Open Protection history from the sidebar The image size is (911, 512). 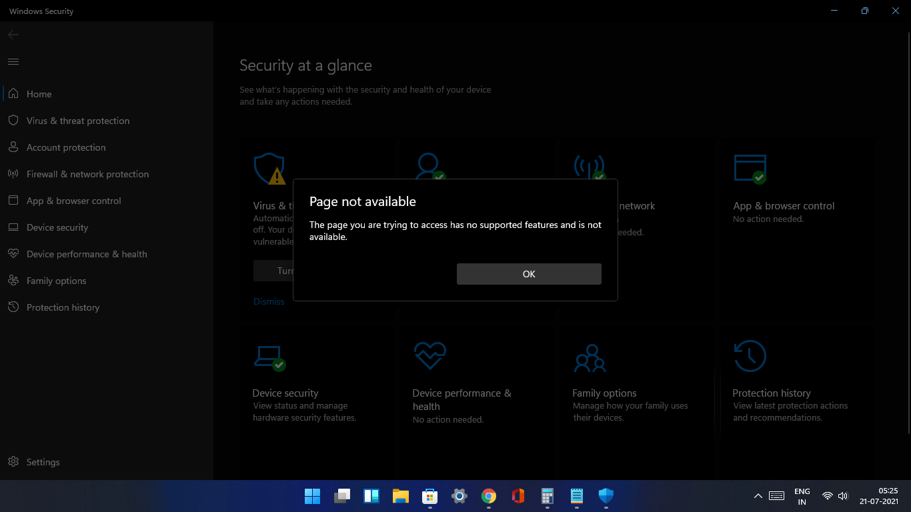63,307
